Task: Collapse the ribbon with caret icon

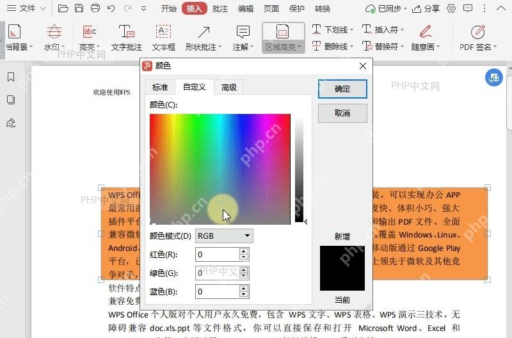Action: tap(501, 8)
